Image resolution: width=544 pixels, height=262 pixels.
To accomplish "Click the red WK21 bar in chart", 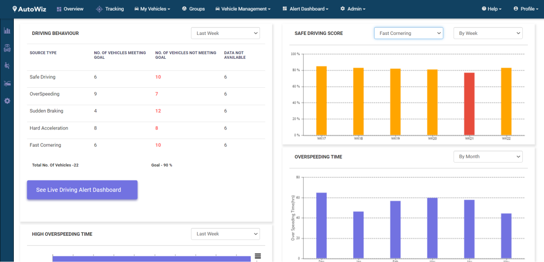I will 469,104.
